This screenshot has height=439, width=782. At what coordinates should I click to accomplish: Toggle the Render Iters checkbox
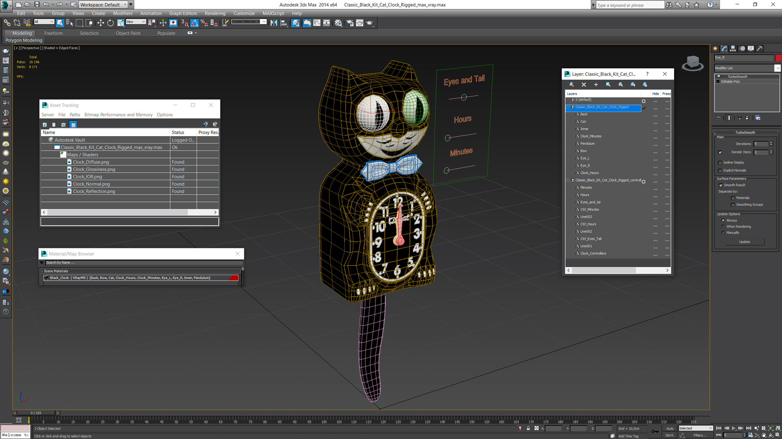pos(720,152)
